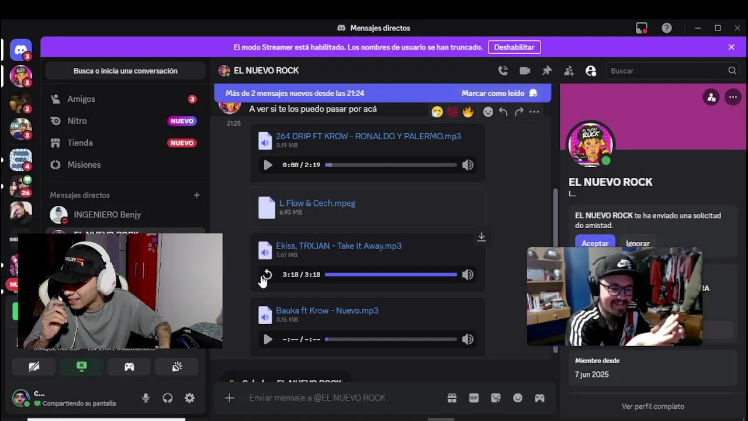Forward the message arrow icon
The width and height of the screenshot is (748, 421).
(519, 112)
